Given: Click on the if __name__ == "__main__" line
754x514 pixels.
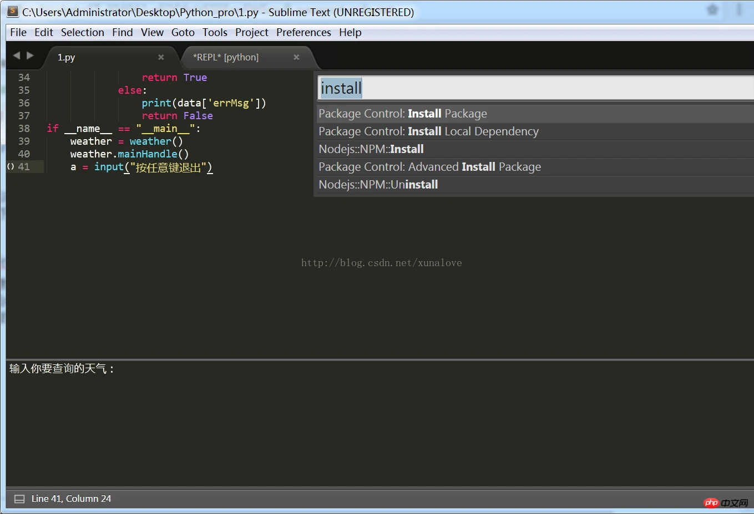Looking at the screenshot, I should [124, 129].
